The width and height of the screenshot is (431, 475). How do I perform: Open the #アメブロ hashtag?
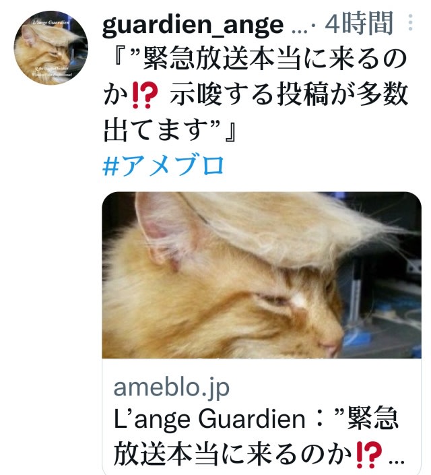[x=164, y=166]
